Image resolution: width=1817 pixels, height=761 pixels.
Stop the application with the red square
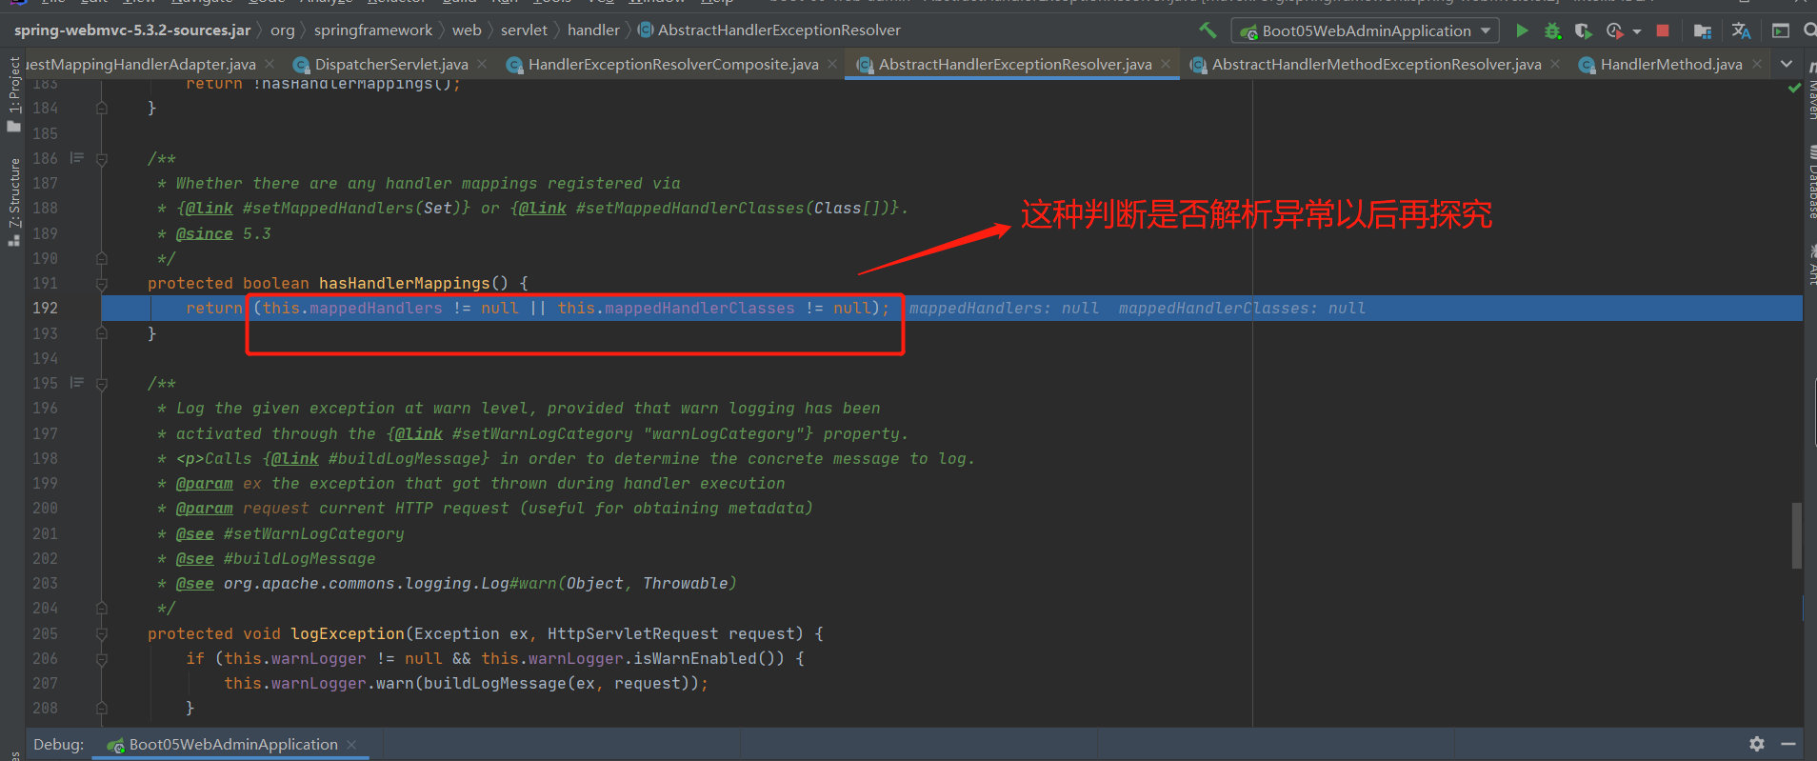pyautogui.click(x=1663, y=30)
